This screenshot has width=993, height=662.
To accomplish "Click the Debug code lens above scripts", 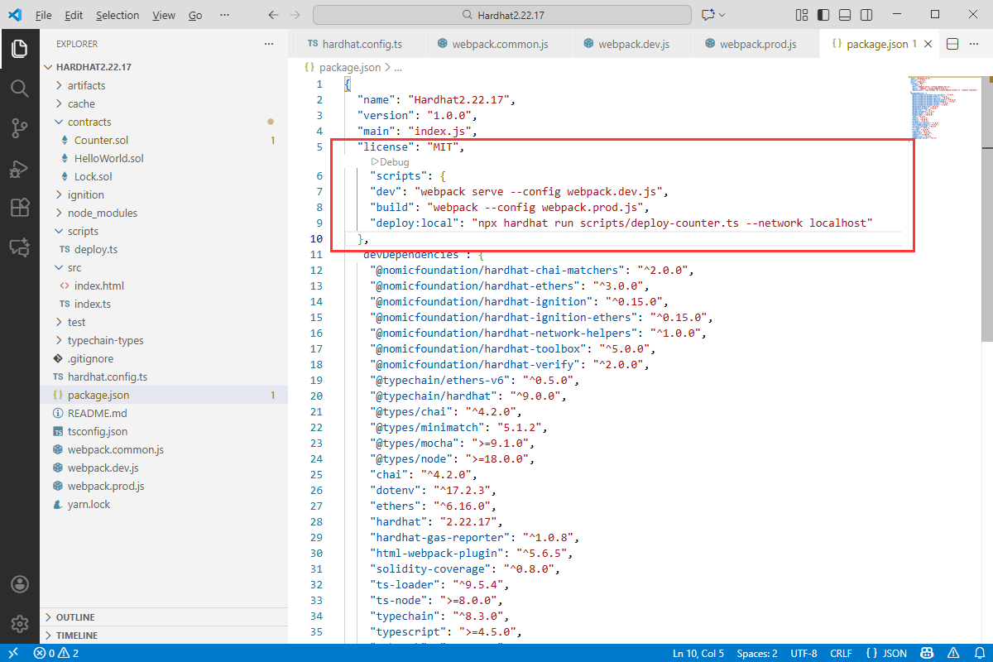I will 390,161.
